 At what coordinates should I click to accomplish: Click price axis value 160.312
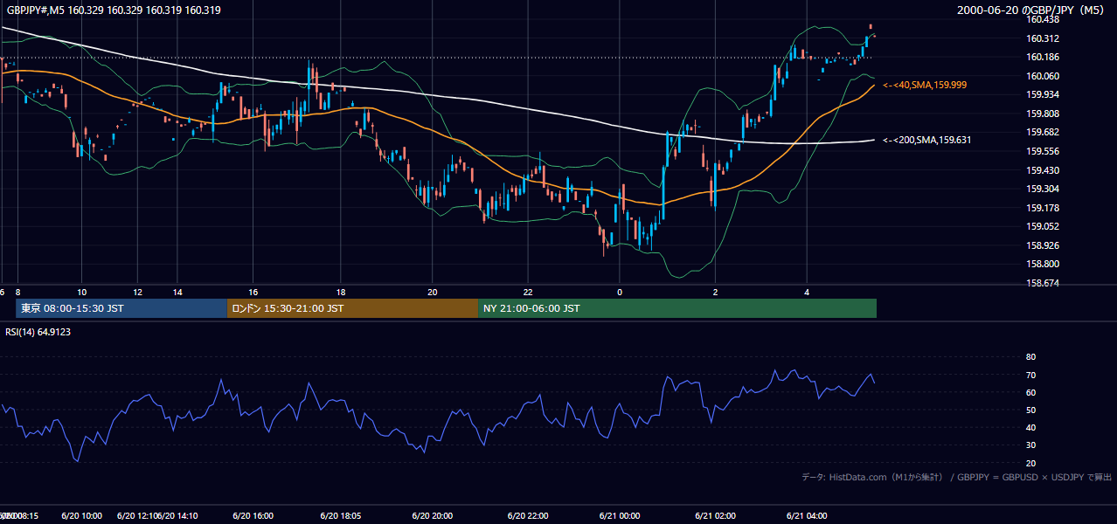tap(1043, 38)
